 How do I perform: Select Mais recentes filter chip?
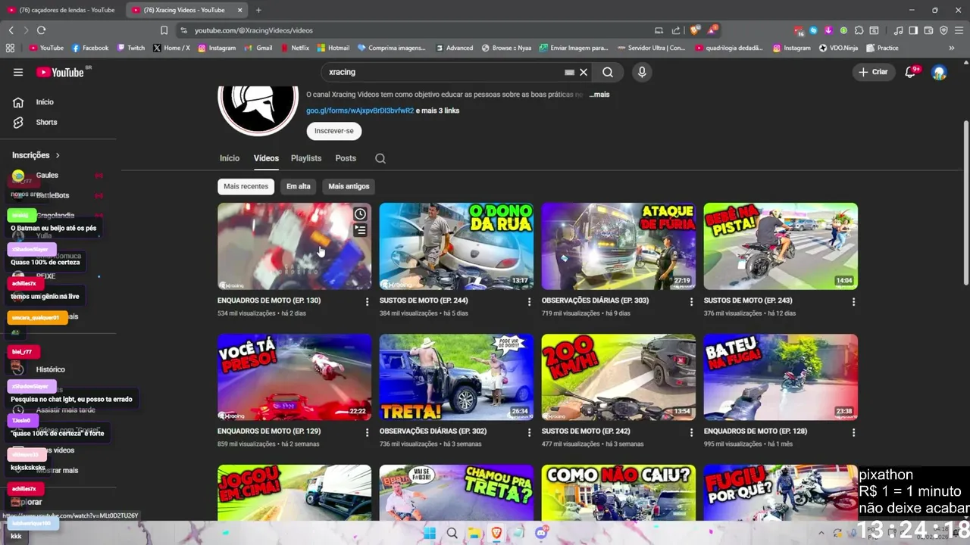pos(246,186)
